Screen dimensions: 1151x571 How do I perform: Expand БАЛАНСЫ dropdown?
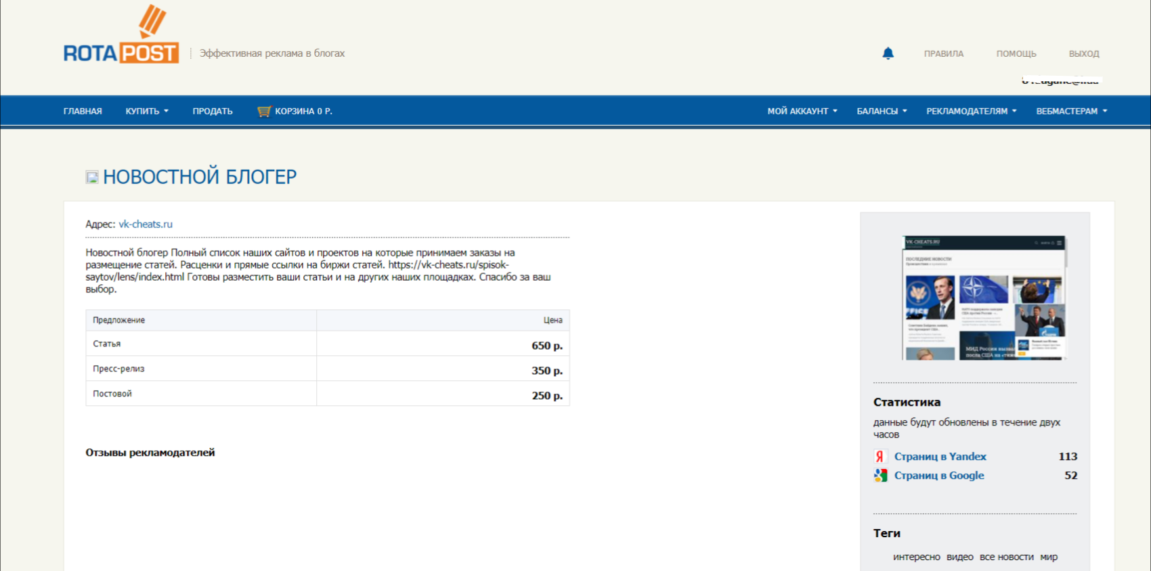click(882, 111)
